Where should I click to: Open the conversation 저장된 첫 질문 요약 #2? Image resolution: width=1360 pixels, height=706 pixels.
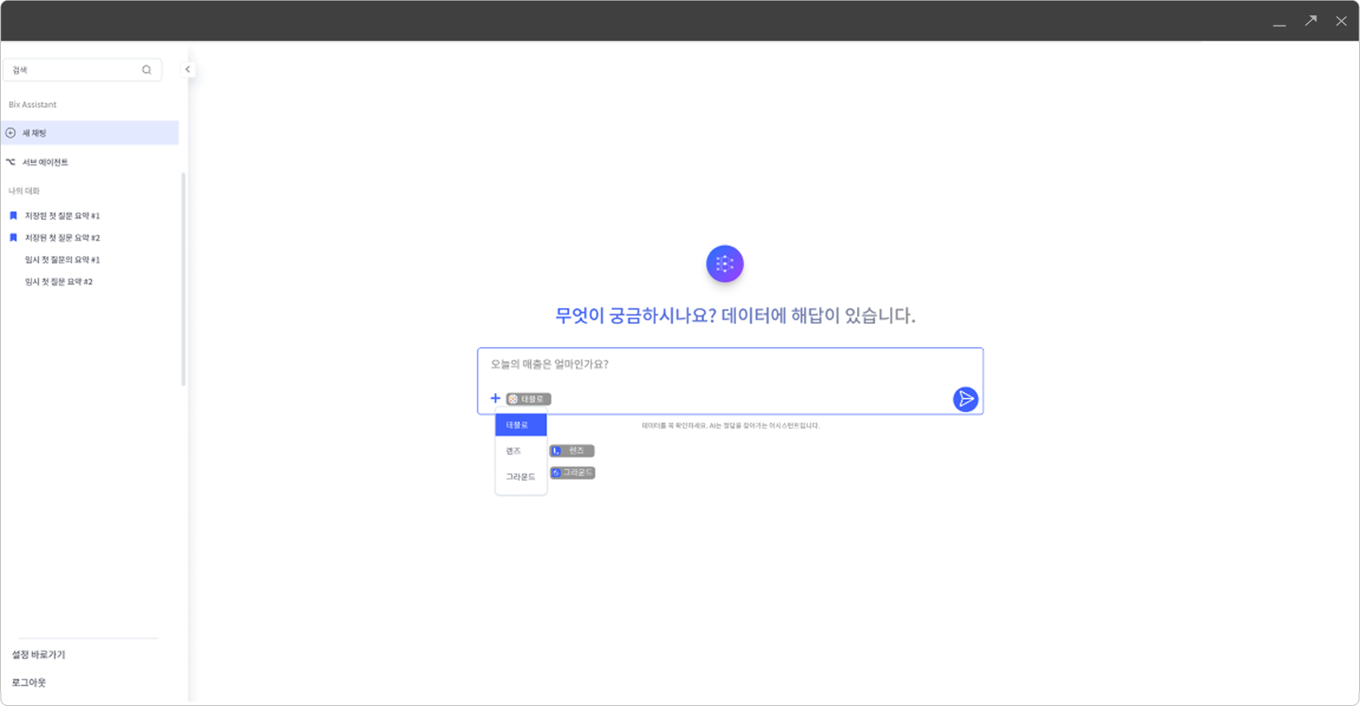[63, 238]
